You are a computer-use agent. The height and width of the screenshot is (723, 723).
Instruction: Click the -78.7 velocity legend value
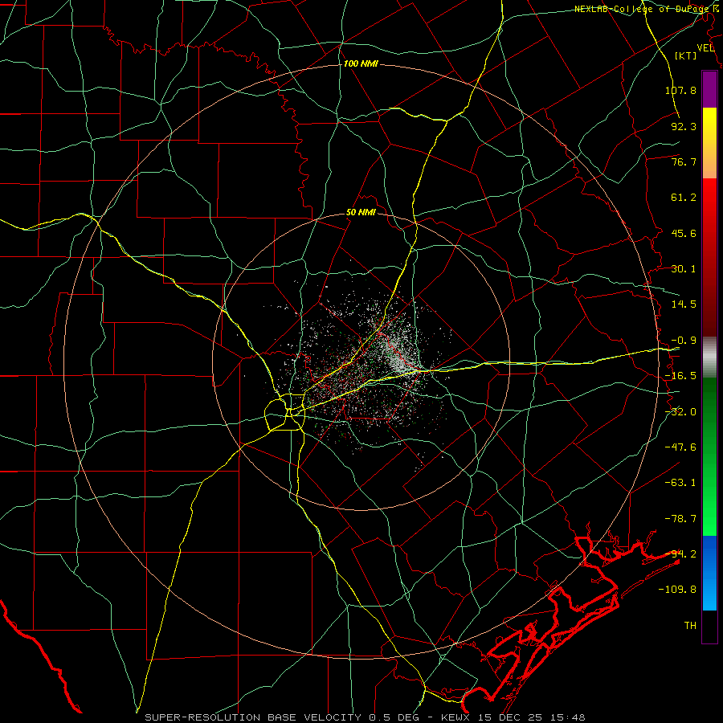[680, 519]
